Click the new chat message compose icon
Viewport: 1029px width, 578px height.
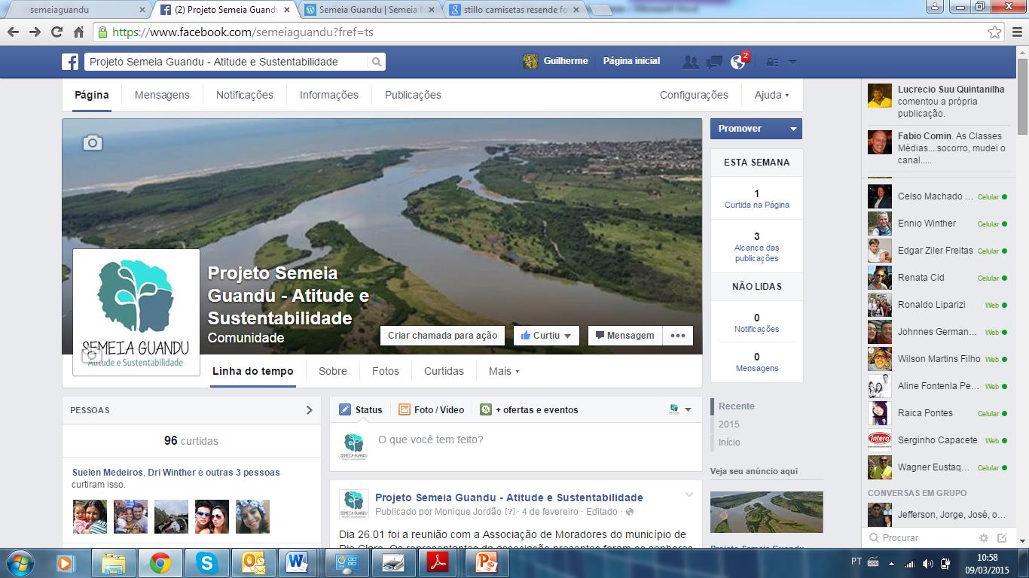point(1002,538)
